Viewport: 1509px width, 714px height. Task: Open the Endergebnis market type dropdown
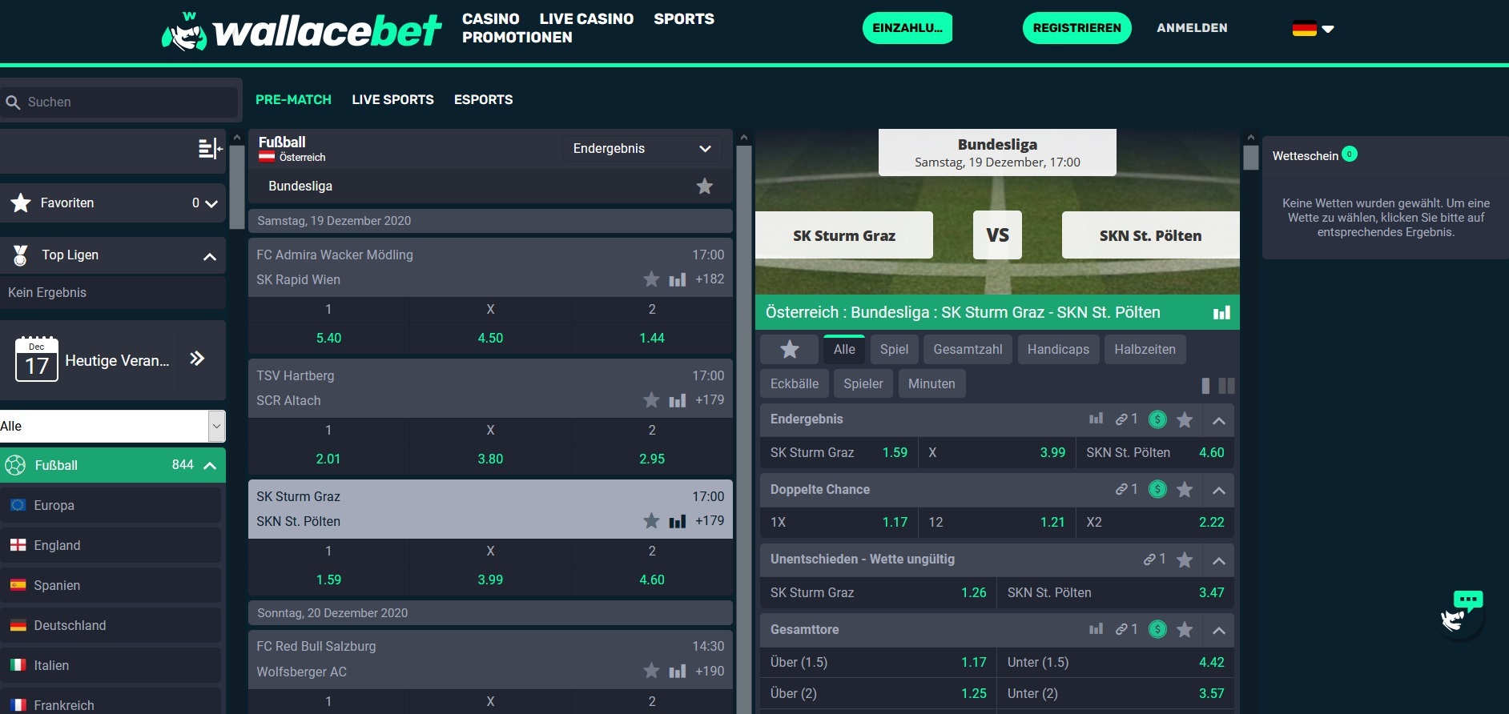click(x=642, y=149)
